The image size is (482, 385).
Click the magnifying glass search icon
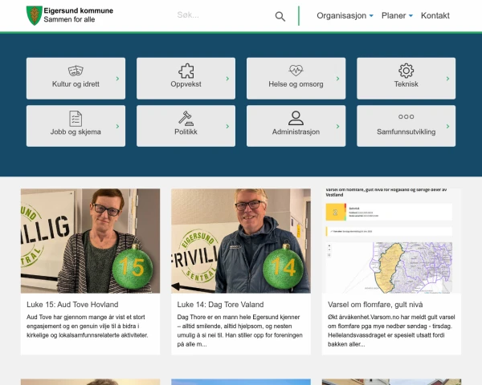[x=280, y=16]
